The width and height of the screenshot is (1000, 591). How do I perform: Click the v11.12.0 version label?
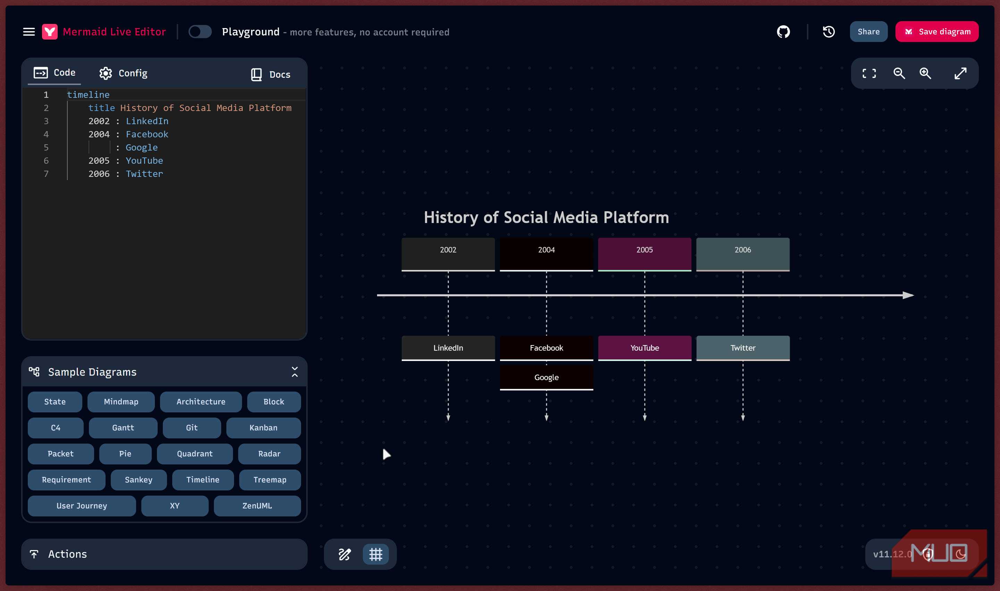pos(893,554)
